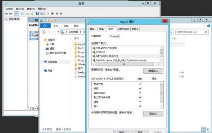This screenshot has height=133, width=212.
Task: Open Explorer 查看 ribbon tab
Action: pos(76,26)
